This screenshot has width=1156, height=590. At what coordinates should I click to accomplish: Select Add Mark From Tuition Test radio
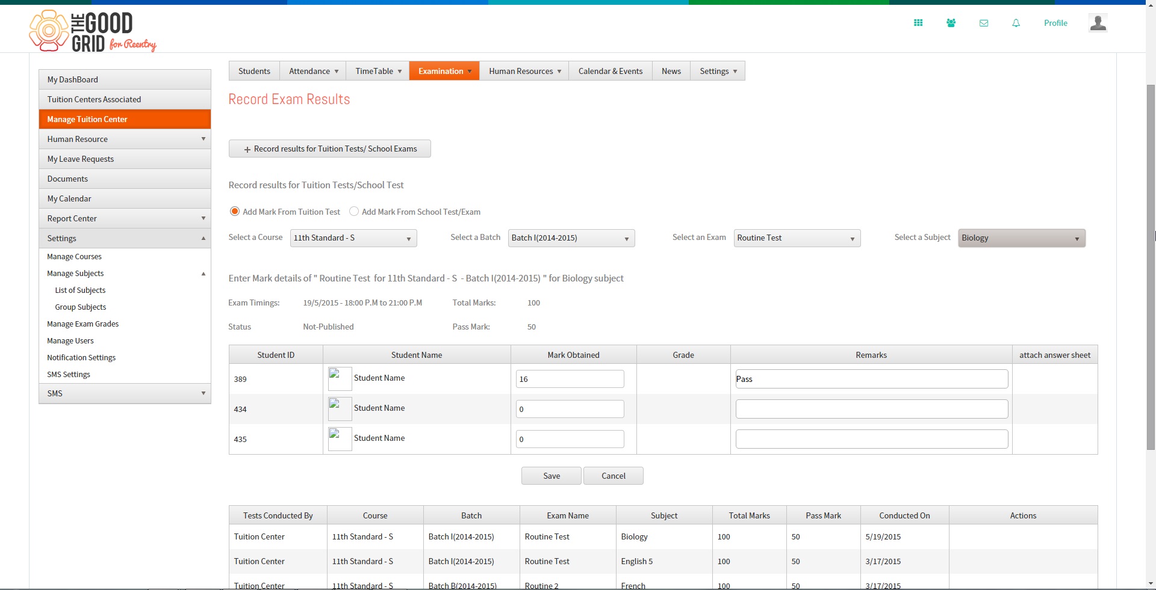coord(235,212)
